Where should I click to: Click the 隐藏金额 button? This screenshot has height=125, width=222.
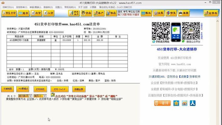click(79, 89)
